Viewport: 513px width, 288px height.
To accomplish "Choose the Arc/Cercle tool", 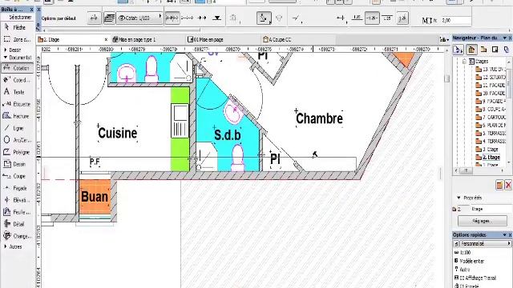I will click(x=16, y=140).
